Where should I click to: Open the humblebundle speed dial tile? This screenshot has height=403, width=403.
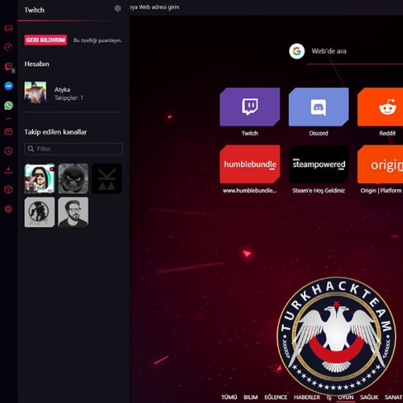tap(250, 164)
